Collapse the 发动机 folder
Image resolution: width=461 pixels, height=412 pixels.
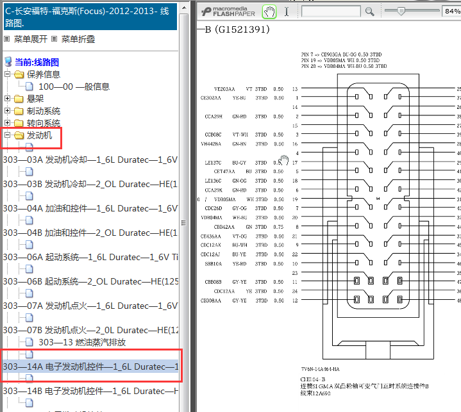[x=7, y=135]
